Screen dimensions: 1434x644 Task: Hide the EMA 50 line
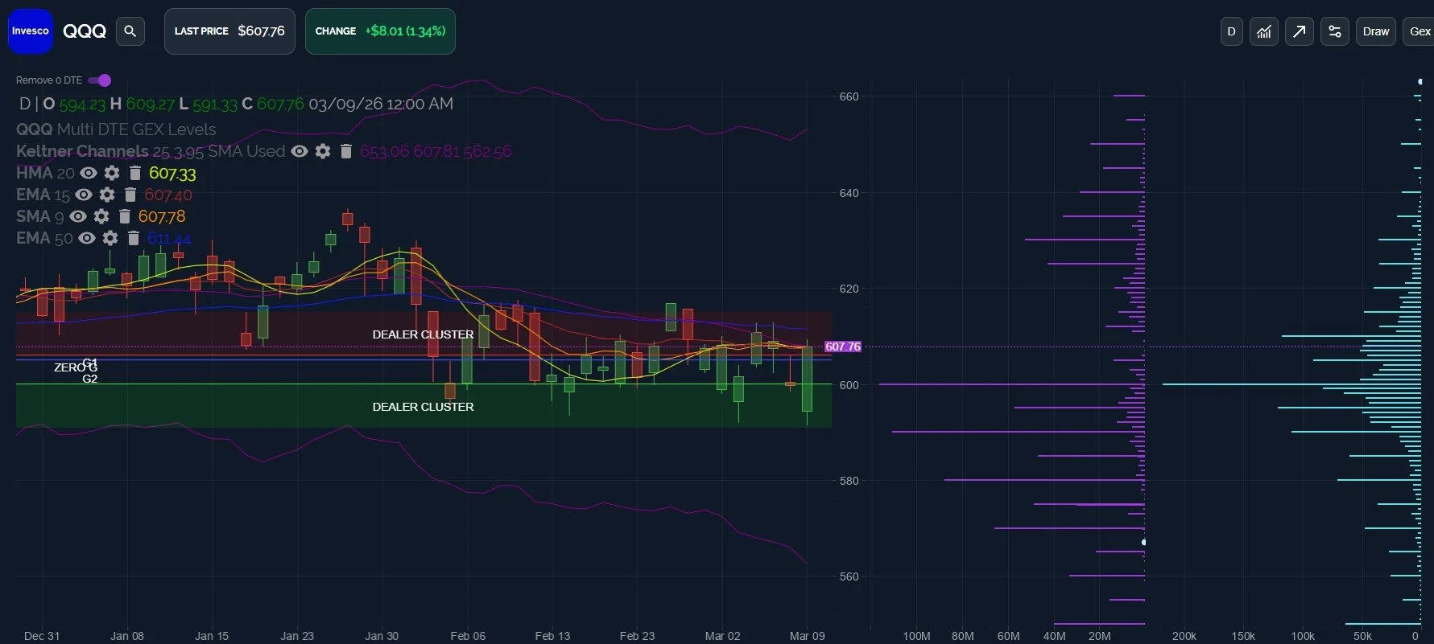(87, 238)
